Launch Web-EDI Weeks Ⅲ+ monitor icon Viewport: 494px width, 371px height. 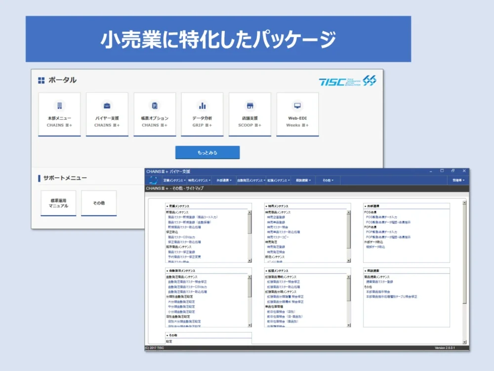(297, 114)
